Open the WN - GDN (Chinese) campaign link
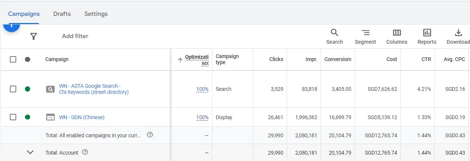The width and height of the screenshot is (470, 161). tap(82, 117)
